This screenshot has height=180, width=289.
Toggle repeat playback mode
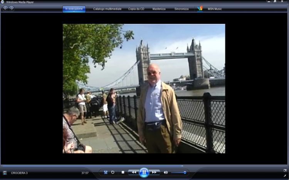[x=113, y=172]
